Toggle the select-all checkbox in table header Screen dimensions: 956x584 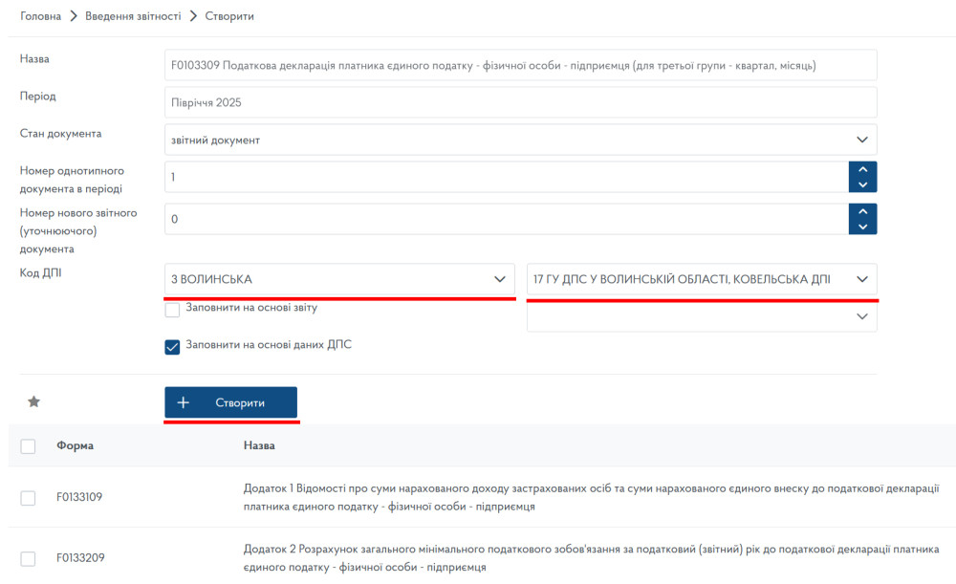coord(28,446)
